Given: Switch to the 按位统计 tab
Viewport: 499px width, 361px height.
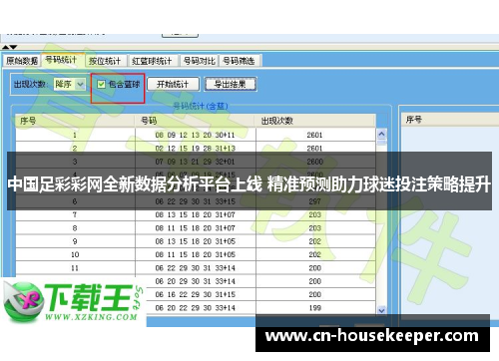Looking at the screenshot, I should pos(105,61).
